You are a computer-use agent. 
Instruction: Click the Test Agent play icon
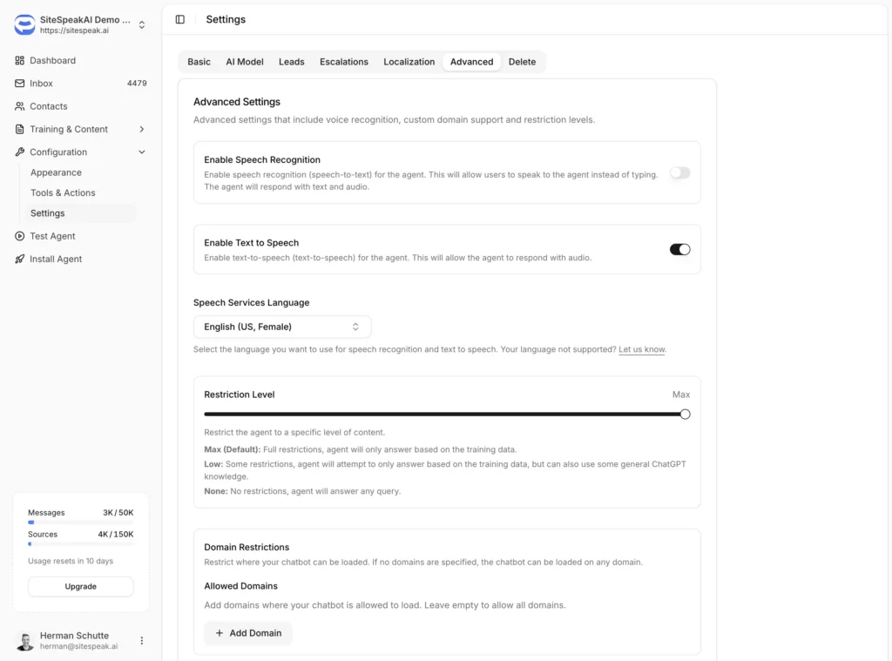point(20,236)
